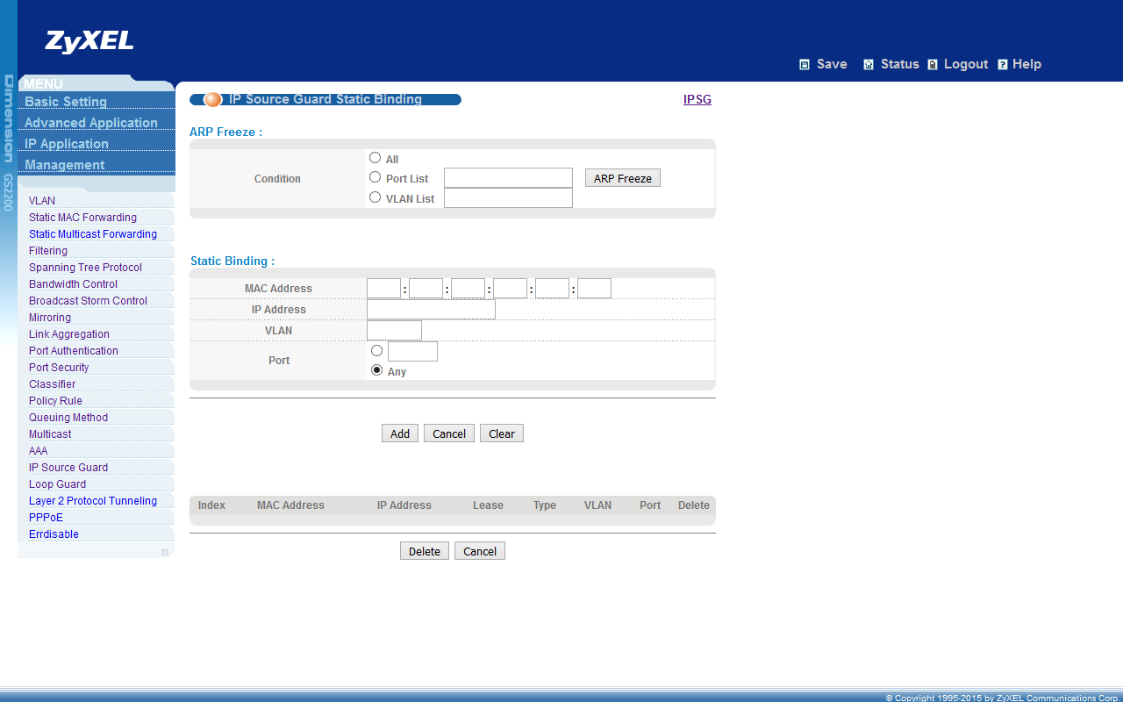Viewport: 1123px width, 702px height.
Task: Open Static MAC Forwarding
Action: [x=82, y=218]
